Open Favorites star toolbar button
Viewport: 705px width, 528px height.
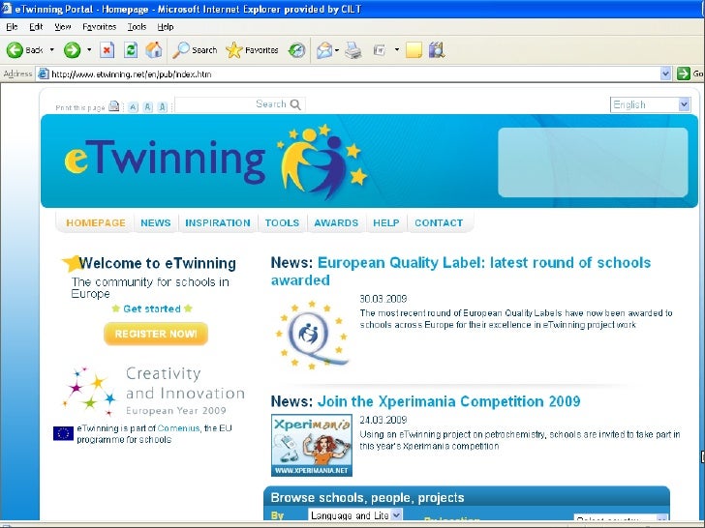click(x=252, y=50)
